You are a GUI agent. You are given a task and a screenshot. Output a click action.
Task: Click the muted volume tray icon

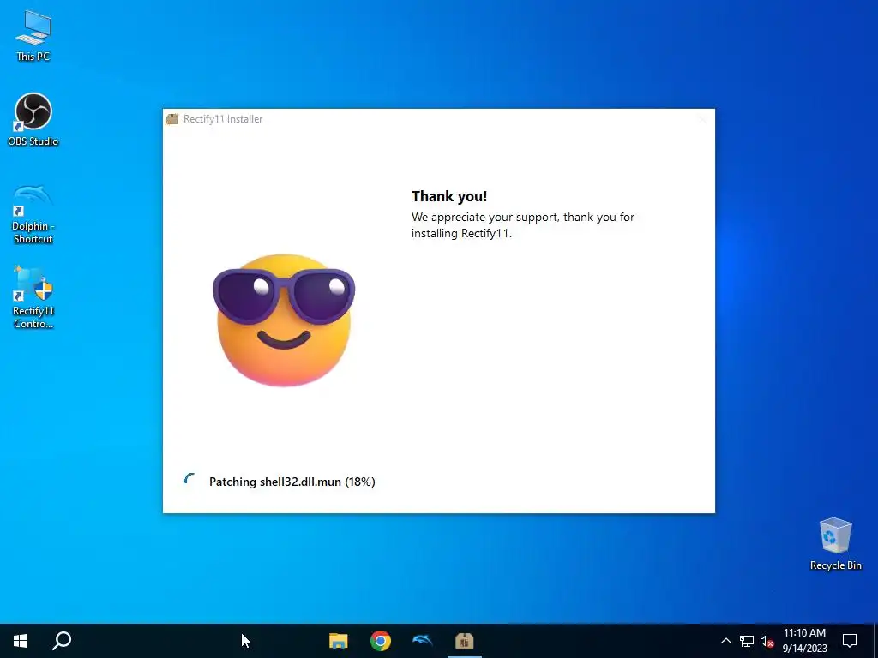[767, 641]
